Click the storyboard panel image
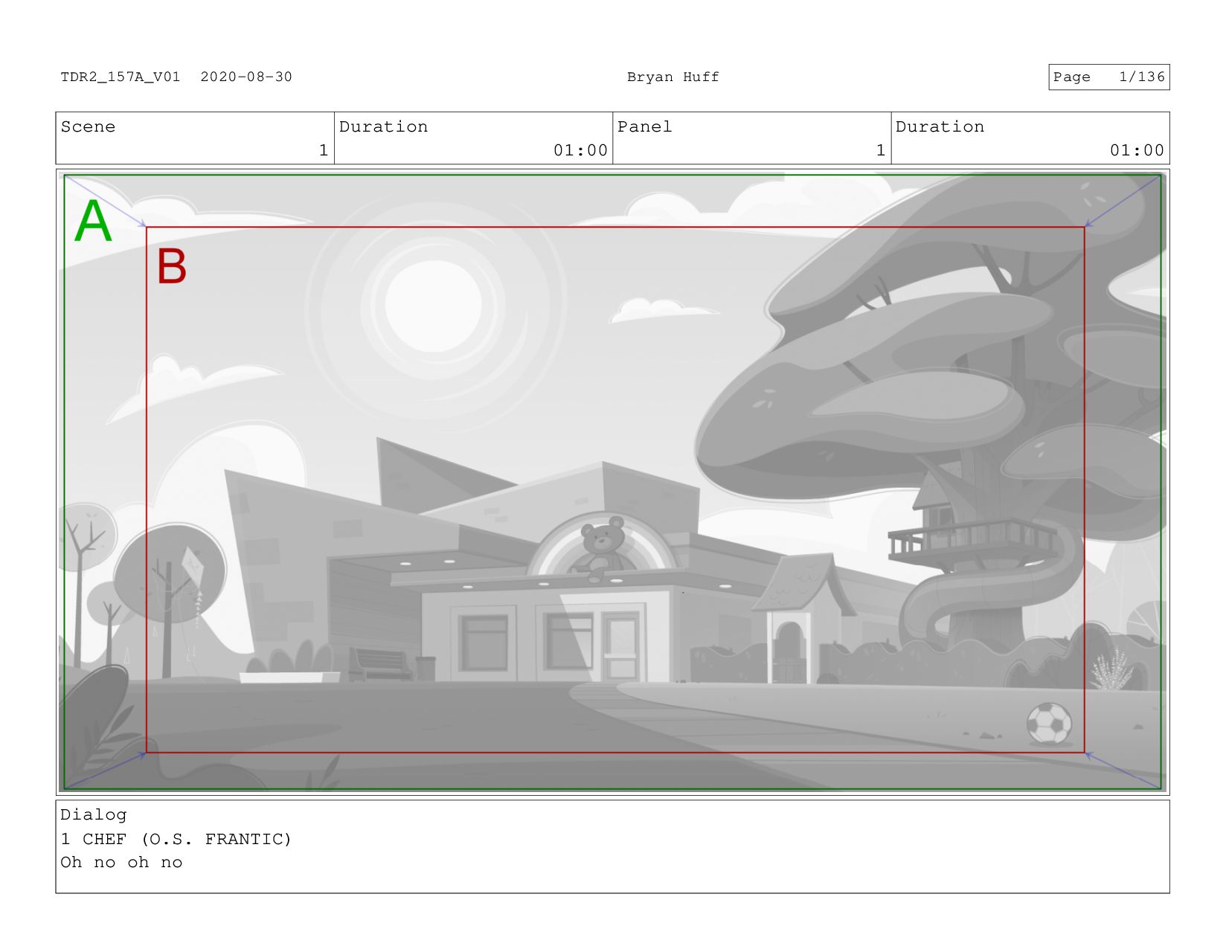The height and width of the screenshot is (949, 1226). (x=612, y=482)
